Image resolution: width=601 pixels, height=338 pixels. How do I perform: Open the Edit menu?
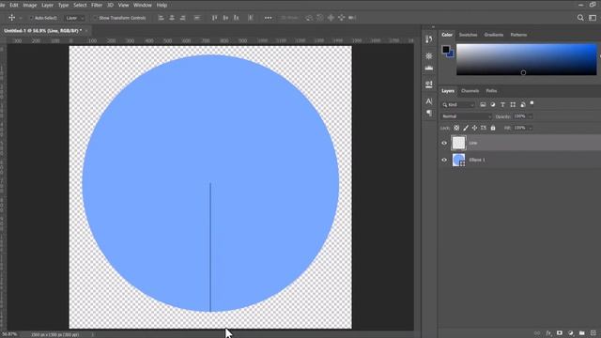(x=14, y=5)
